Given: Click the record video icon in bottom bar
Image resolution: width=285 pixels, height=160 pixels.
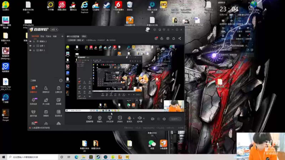Looking at the screenshot, I should (152, 119).
